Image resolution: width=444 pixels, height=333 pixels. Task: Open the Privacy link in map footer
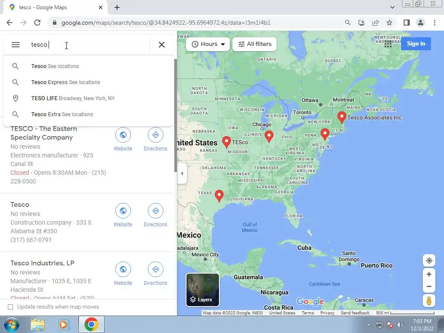pyautogui.click(x=327, y=313)
